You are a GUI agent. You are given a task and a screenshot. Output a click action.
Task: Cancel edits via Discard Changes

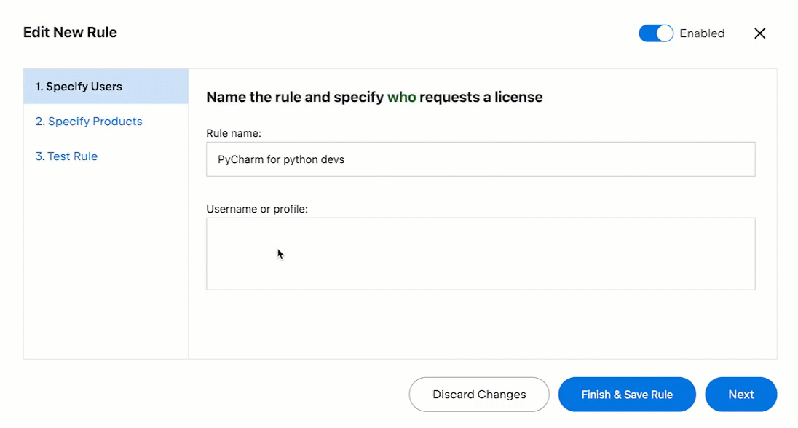[x=478, y=394]
